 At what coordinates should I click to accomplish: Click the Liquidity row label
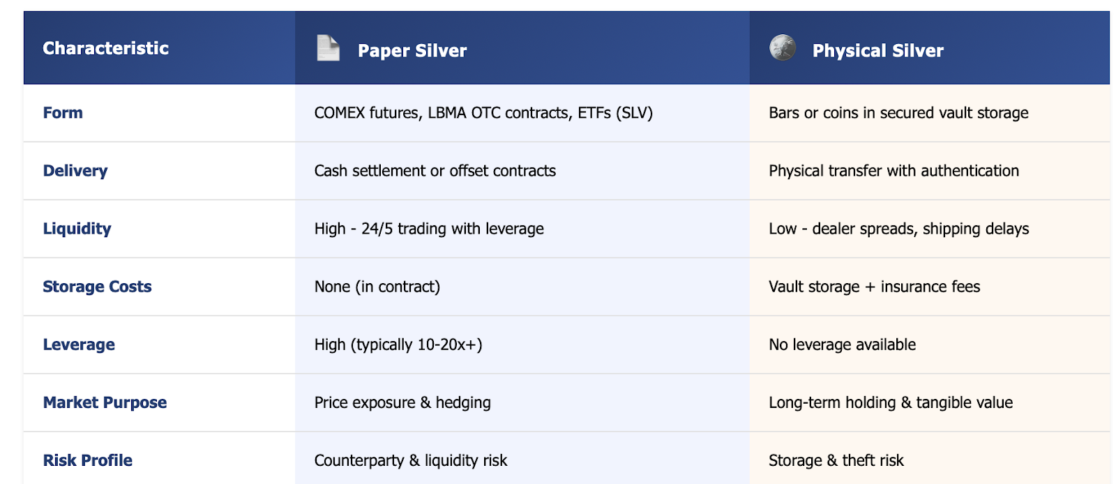[77, 229]
